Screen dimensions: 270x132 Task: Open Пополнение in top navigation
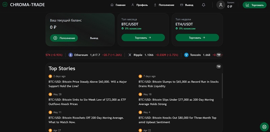(x=164, y=5)
